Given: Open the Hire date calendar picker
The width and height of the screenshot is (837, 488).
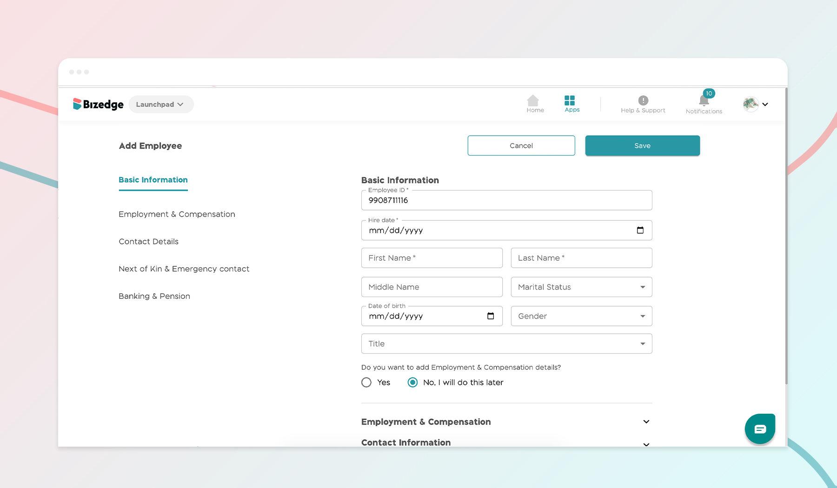Looking at the screenshot, I should pos(640,230).
